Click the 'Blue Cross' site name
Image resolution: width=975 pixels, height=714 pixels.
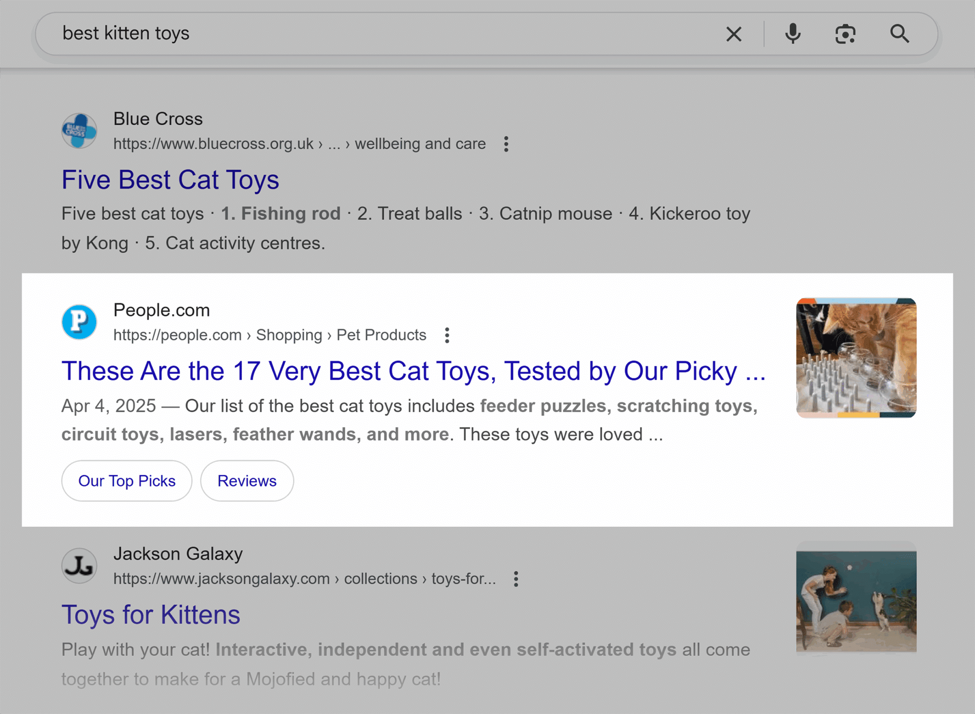[x=158, y=118]
